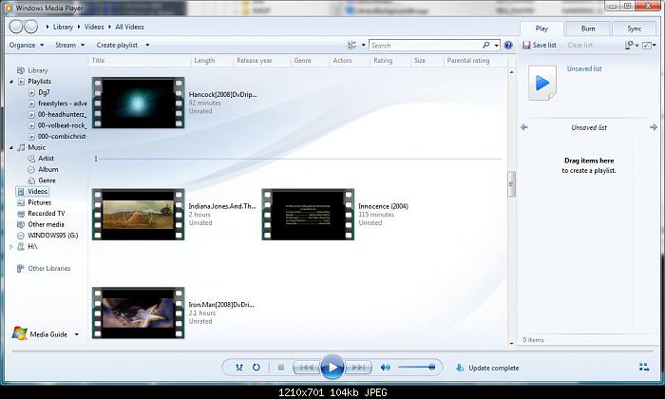Open the list options icon in Play pane
Screen dimensions: 665x399
tap(629, 45)
